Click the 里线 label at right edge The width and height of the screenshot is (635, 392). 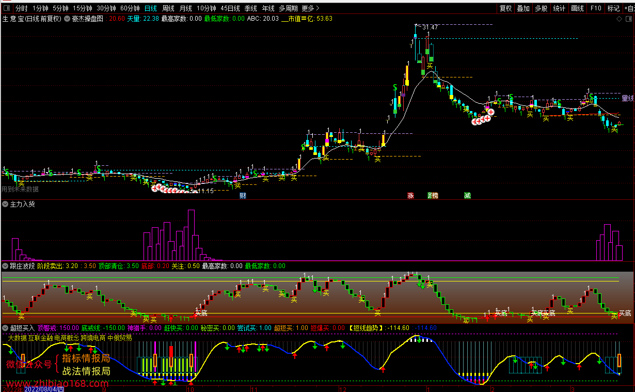627,98
